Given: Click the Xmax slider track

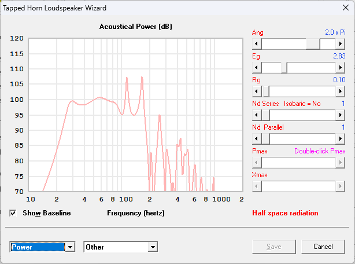Looking at the screenshot, I should pyautogui.click(x=298, y=186).
